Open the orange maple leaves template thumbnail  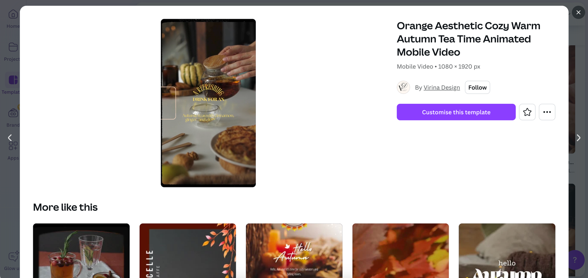(x=400, y=251)
